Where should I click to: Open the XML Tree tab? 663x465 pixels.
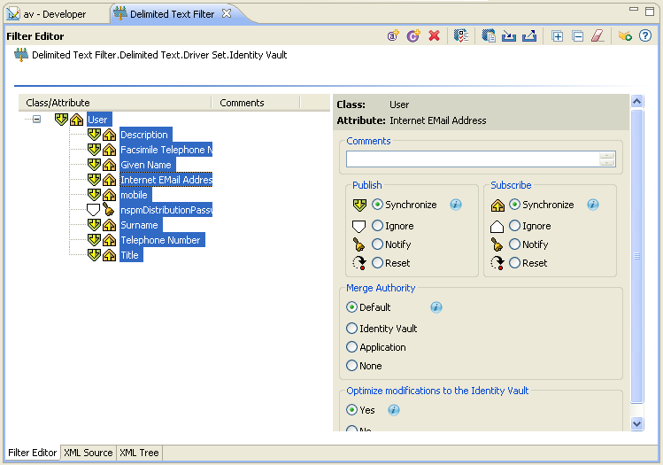(x=139, y=453)
